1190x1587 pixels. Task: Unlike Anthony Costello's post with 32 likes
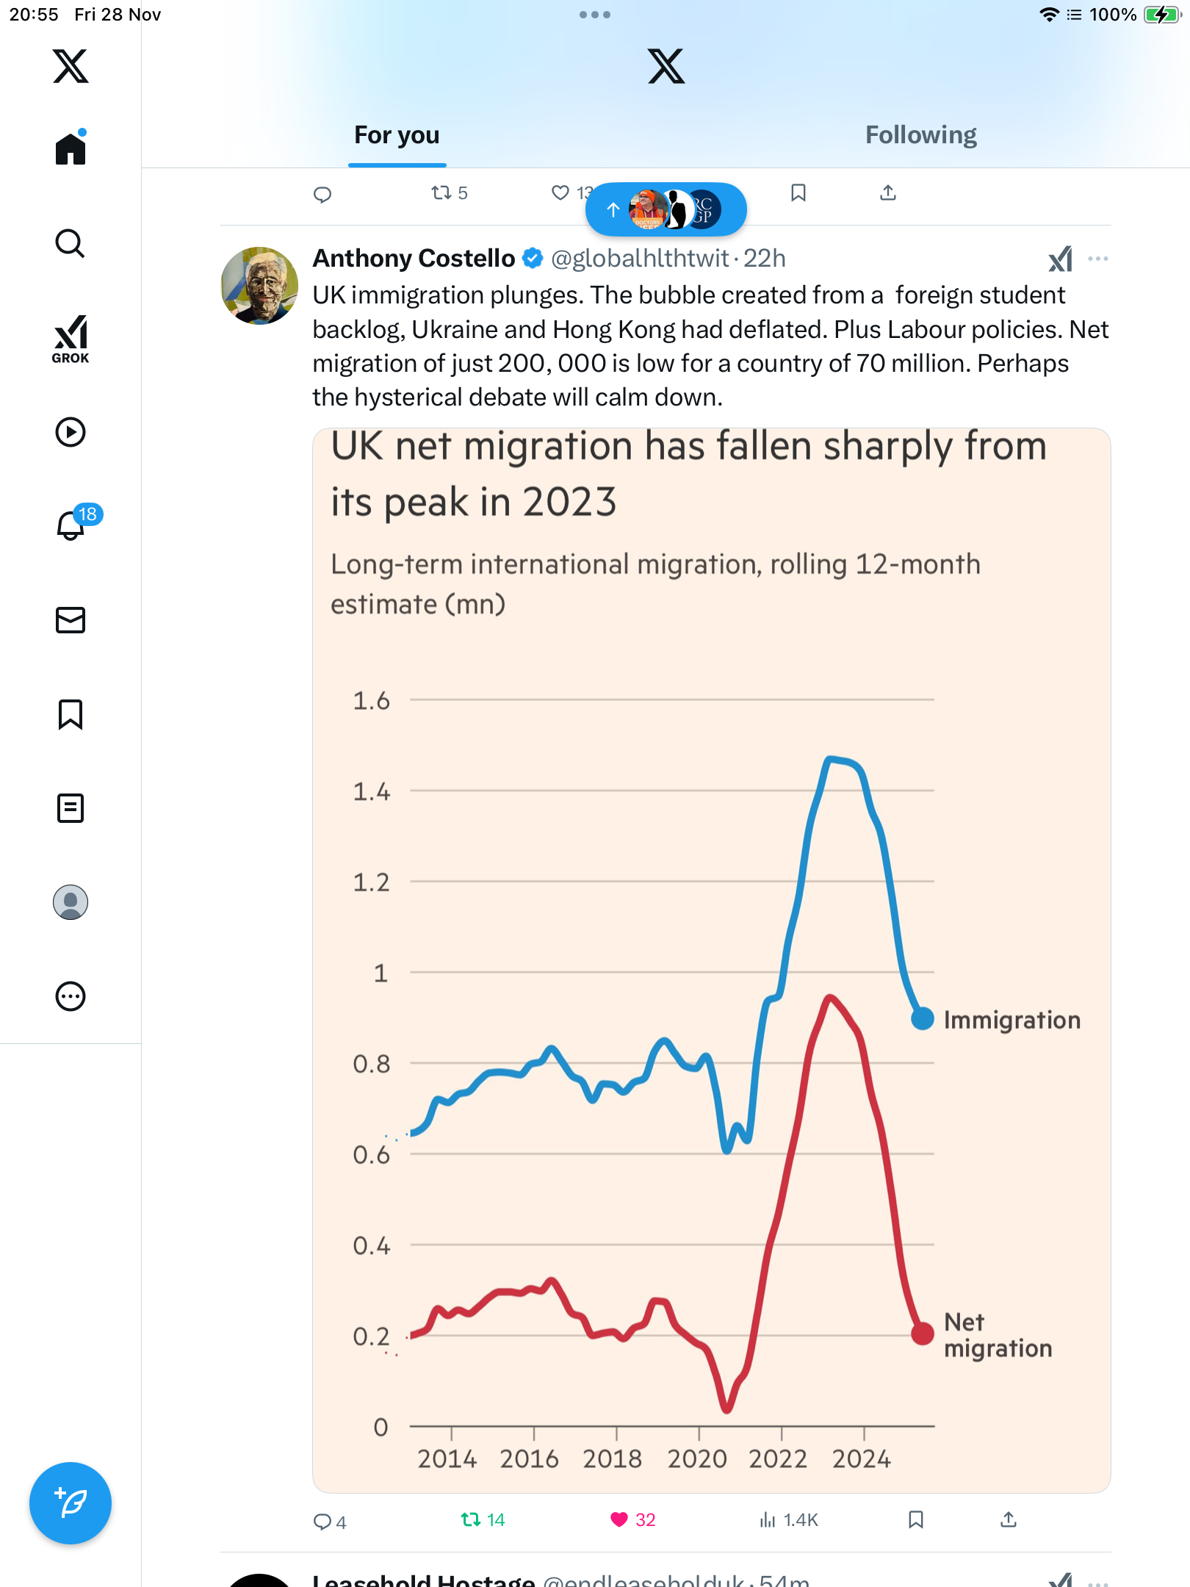tap(620, 1520)
